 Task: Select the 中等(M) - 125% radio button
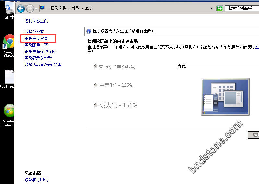(95, 85)
